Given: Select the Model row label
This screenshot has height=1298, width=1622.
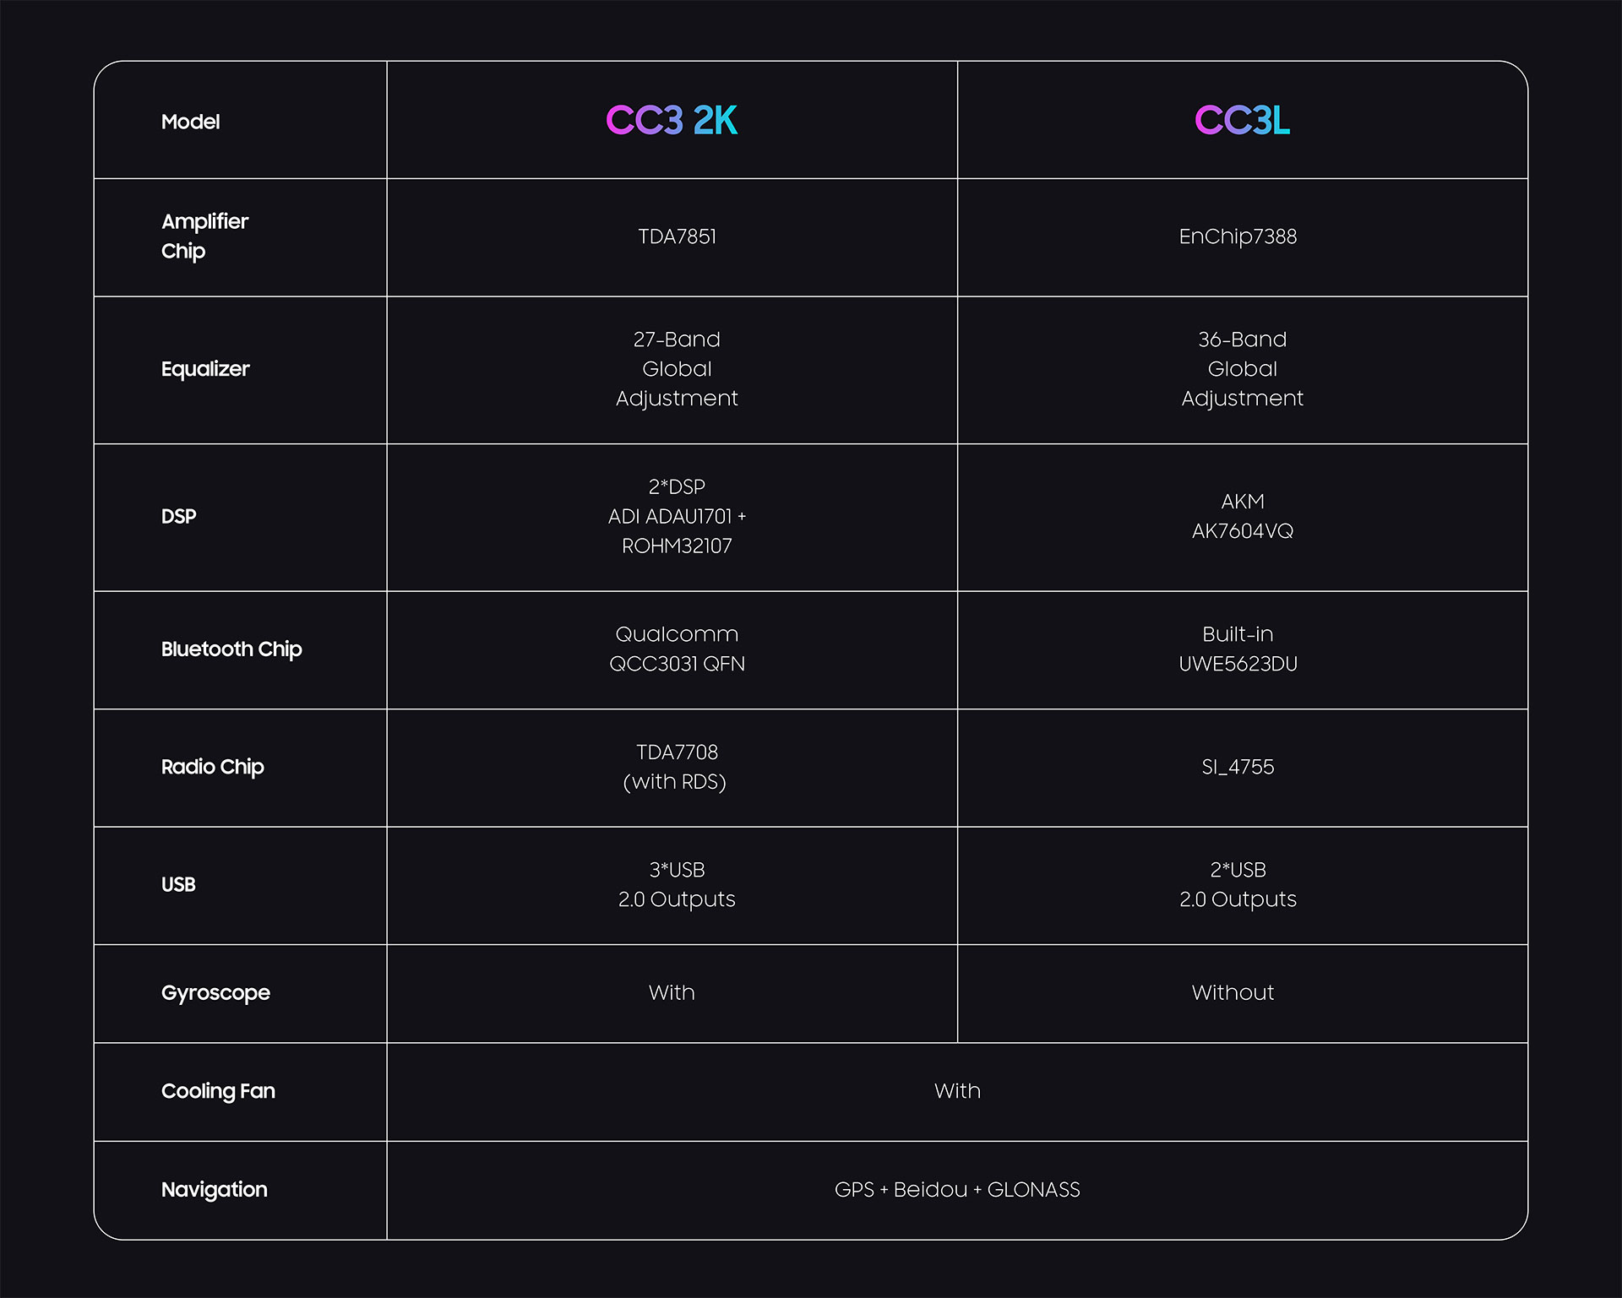Looking at the screenshot, I should pos(190,122).
